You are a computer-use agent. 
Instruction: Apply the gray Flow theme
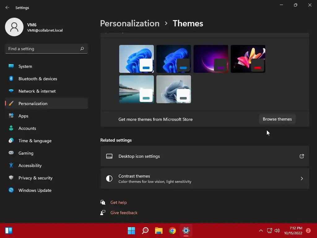coord(174,89)
